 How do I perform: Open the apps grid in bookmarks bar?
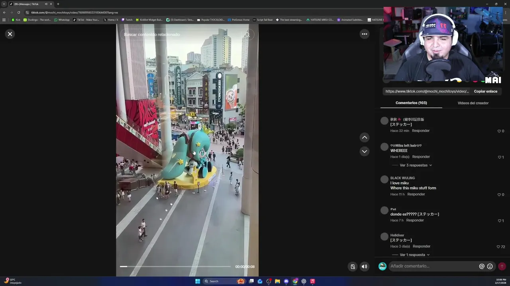(4, 19)
